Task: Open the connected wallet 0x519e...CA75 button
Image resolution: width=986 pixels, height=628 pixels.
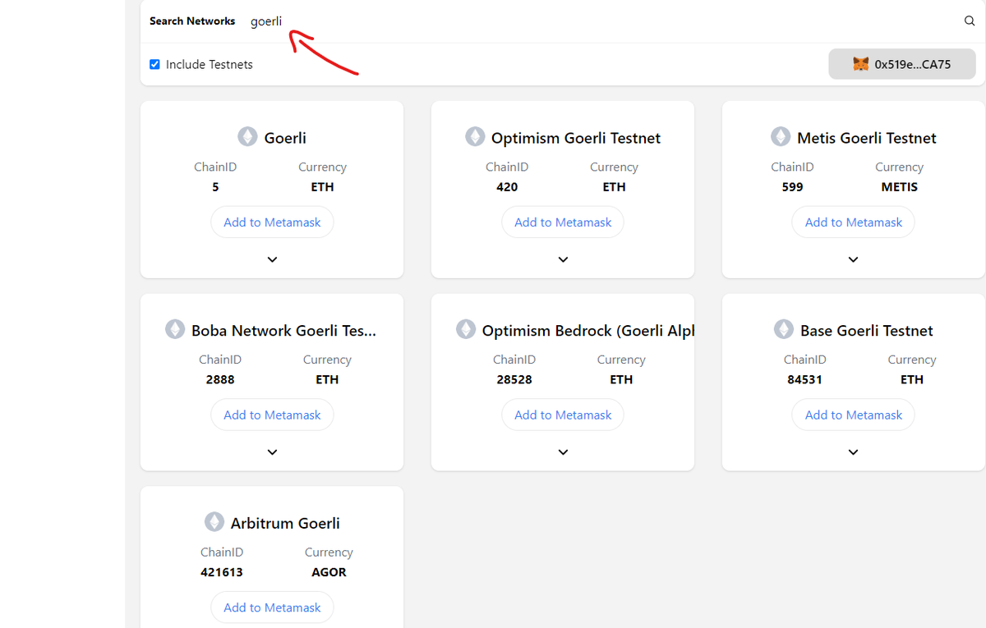Action: click(902, 64)
